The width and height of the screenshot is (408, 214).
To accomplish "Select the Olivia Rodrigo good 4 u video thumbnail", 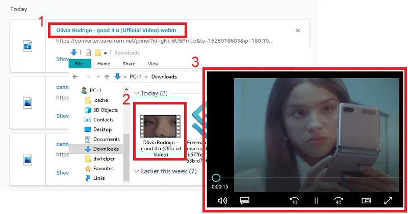I will point(160,126).
